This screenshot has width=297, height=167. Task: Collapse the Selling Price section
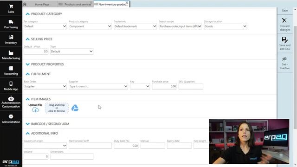pos(28,39)
